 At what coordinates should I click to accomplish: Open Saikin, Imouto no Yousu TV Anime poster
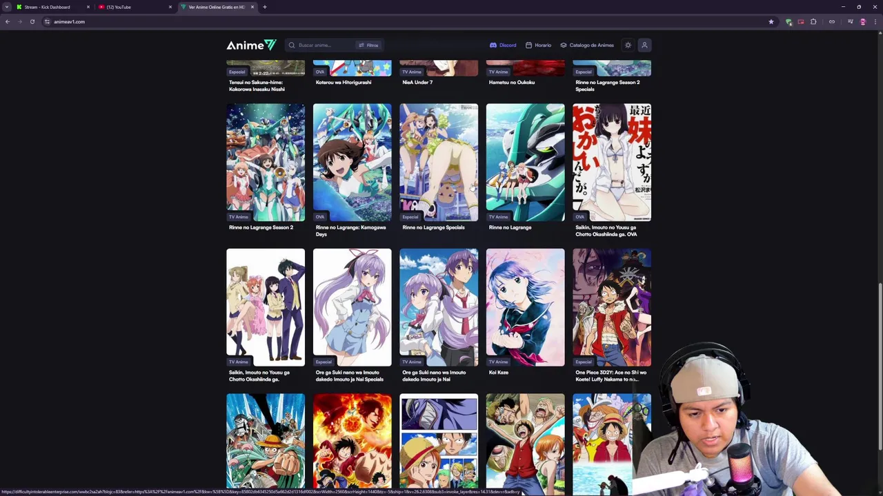[266, 307]
